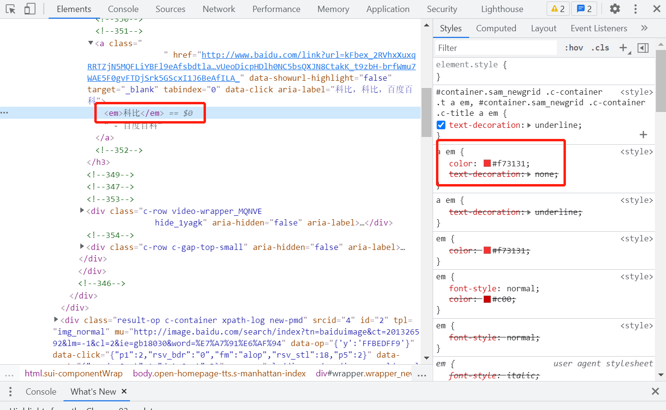Select the <!--346--> comment node
This screenshot has height=410, width=666.
click(x=102, y=283)
